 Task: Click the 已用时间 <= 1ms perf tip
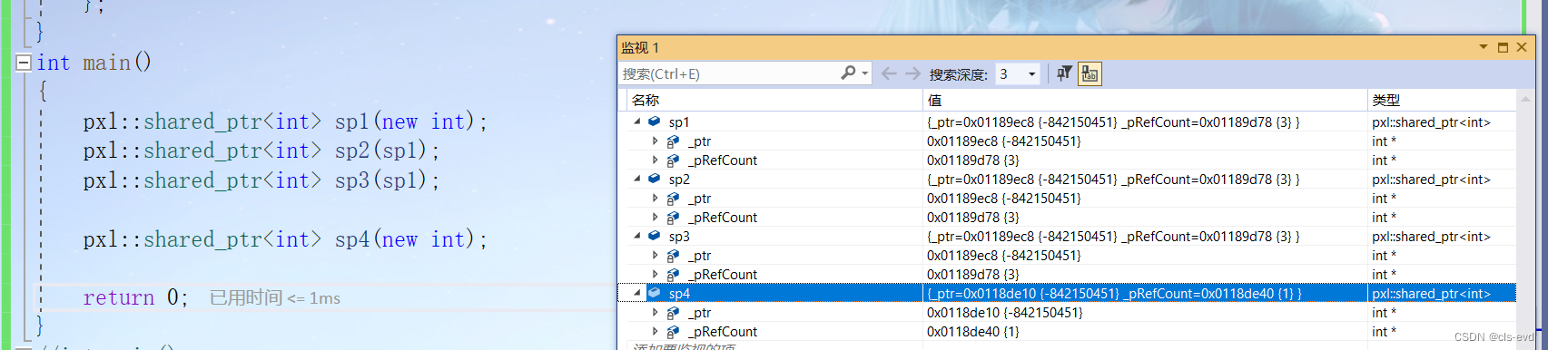point(275,297)
